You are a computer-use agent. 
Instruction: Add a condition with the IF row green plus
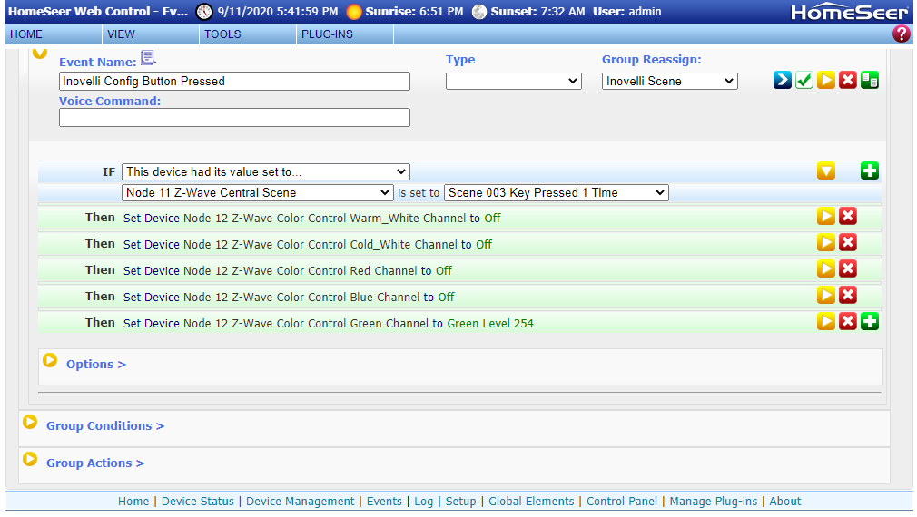tap(870, 171)
